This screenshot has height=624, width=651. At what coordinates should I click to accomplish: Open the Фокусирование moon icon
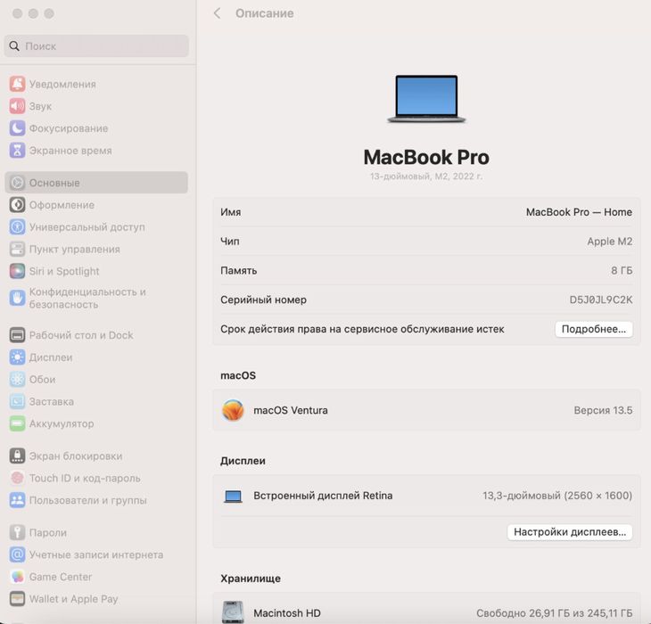point(17,128)
